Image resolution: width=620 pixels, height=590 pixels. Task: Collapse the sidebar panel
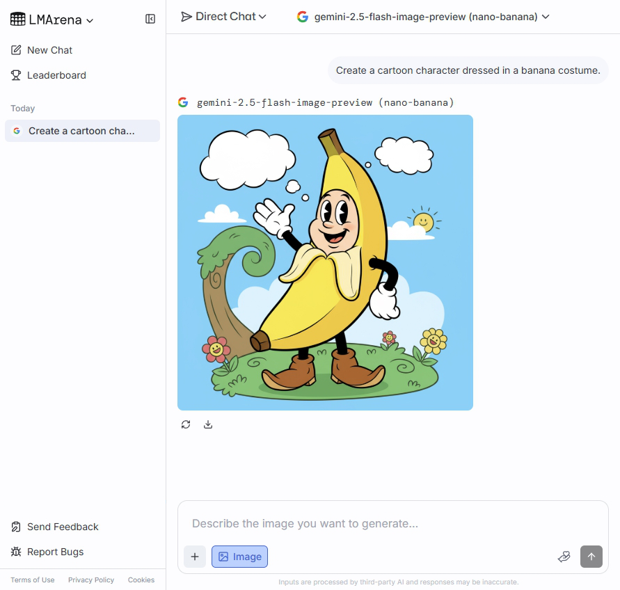[150, 19]
